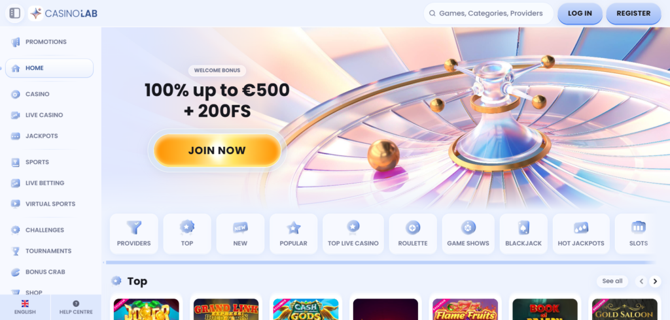Collapse the sidebar using the panel icon

[x=14, y=13]
